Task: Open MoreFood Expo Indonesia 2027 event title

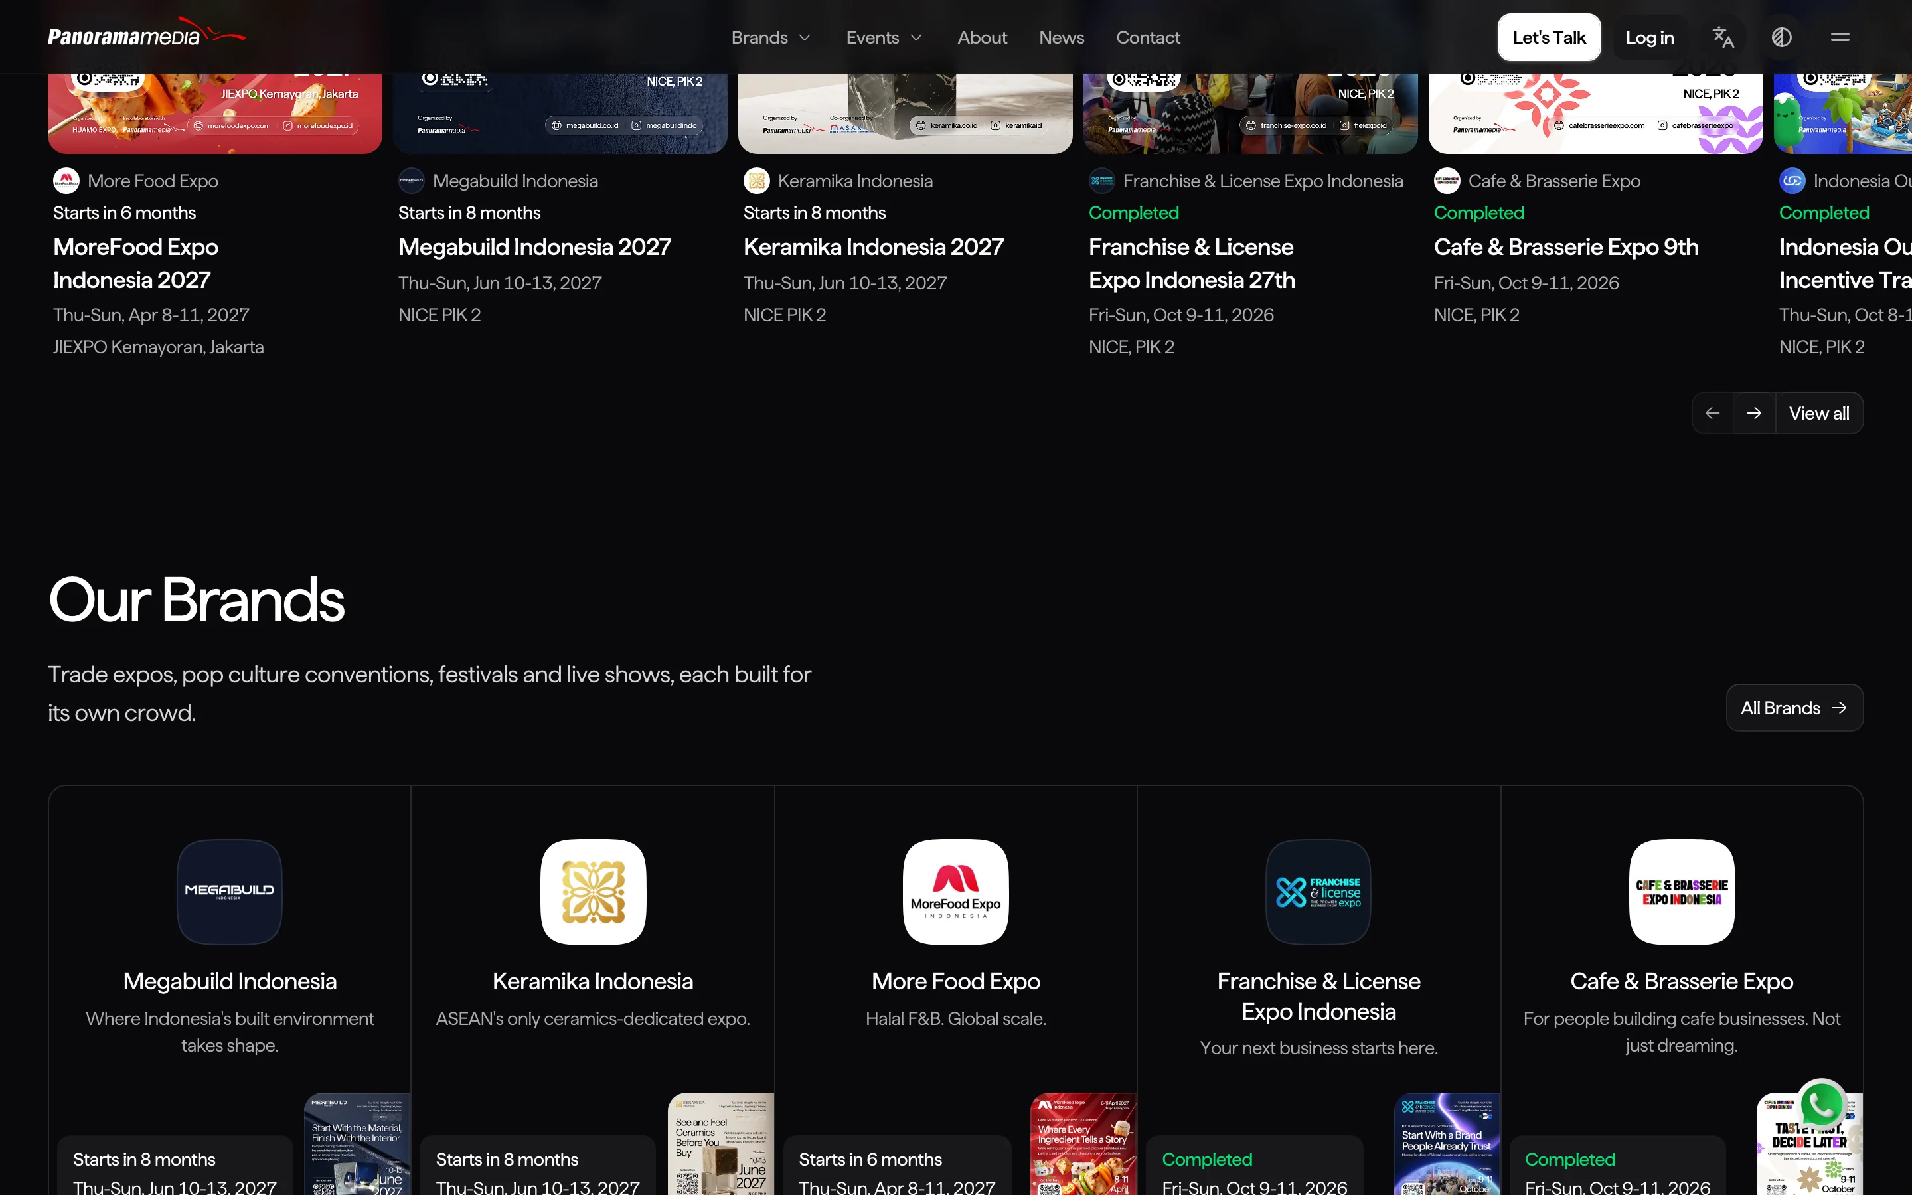Action: [x=136, y=263]
